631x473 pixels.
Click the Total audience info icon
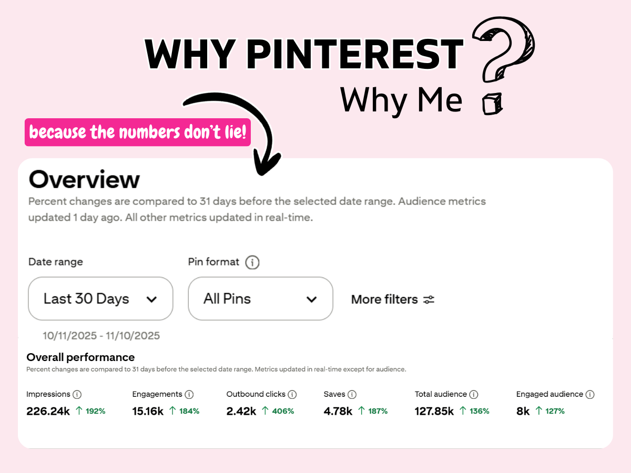coord(474,394)
